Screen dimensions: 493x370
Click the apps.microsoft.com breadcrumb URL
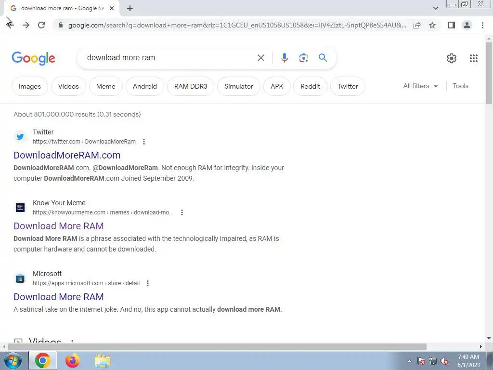(86, 283)
